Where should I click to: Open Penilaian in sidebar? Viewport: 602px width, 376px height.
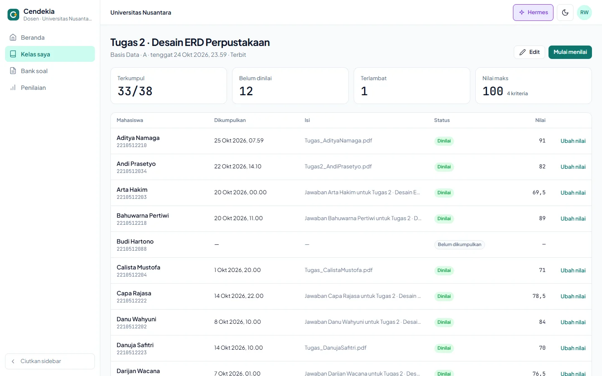50,88
